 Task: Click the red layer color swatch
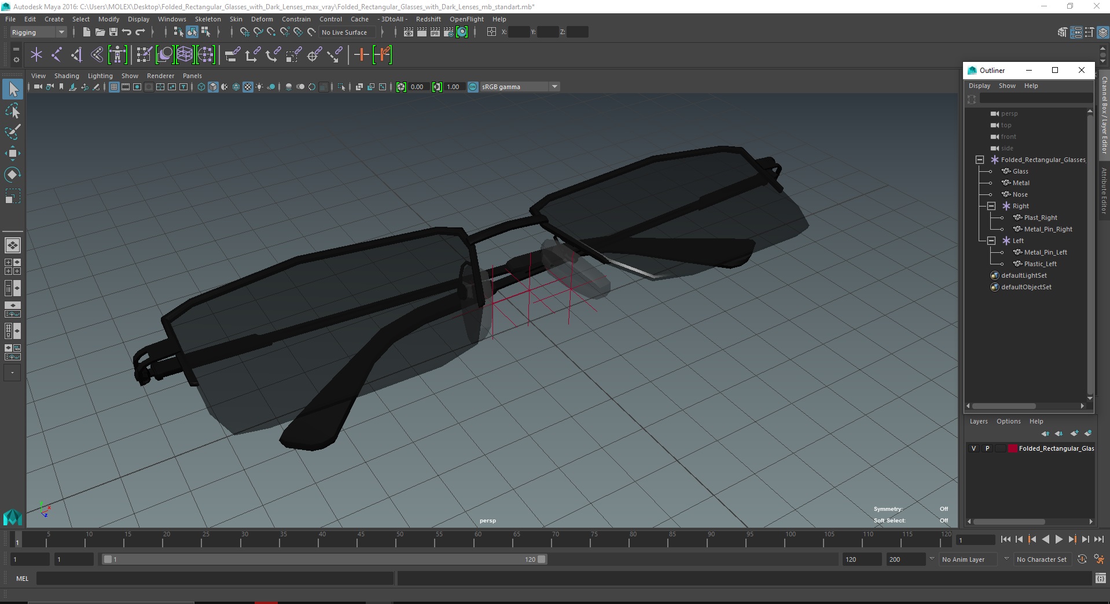tap(1012, 448)
